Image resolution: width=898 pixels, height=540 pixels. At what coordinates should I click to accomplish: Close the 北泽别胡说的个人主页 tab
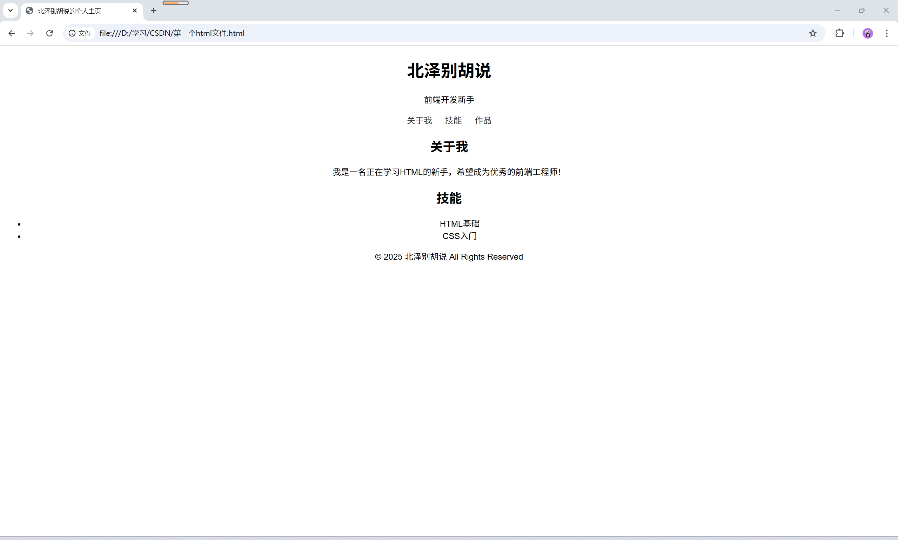point(135,11)
